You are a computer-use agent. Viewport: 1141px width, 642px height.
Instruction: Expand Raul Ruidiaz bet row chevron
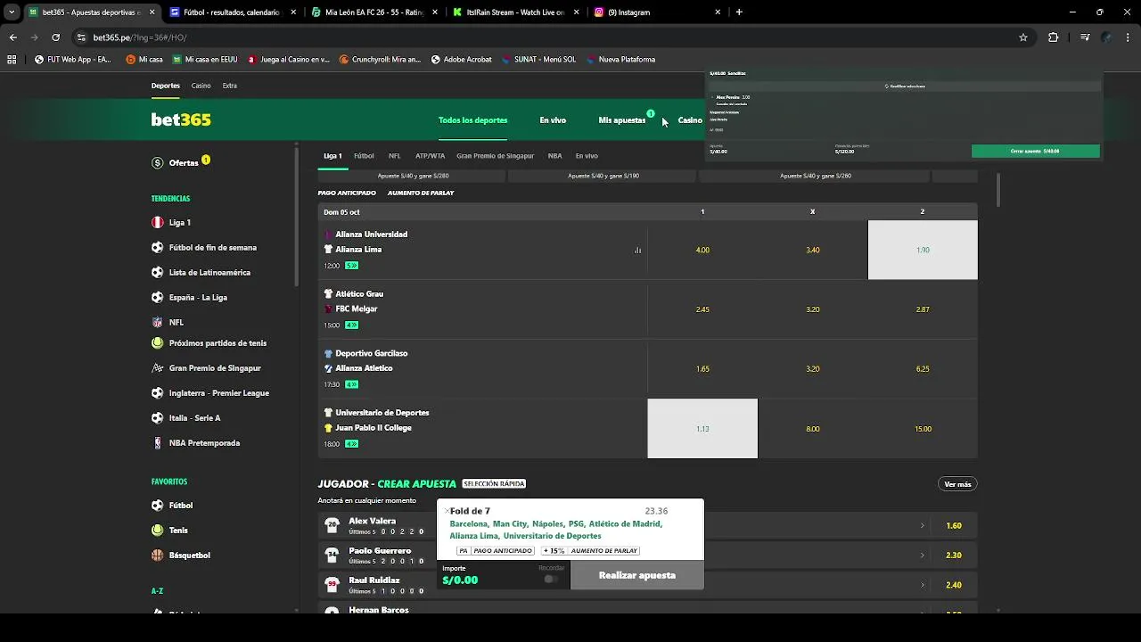[x=922, y=585]
